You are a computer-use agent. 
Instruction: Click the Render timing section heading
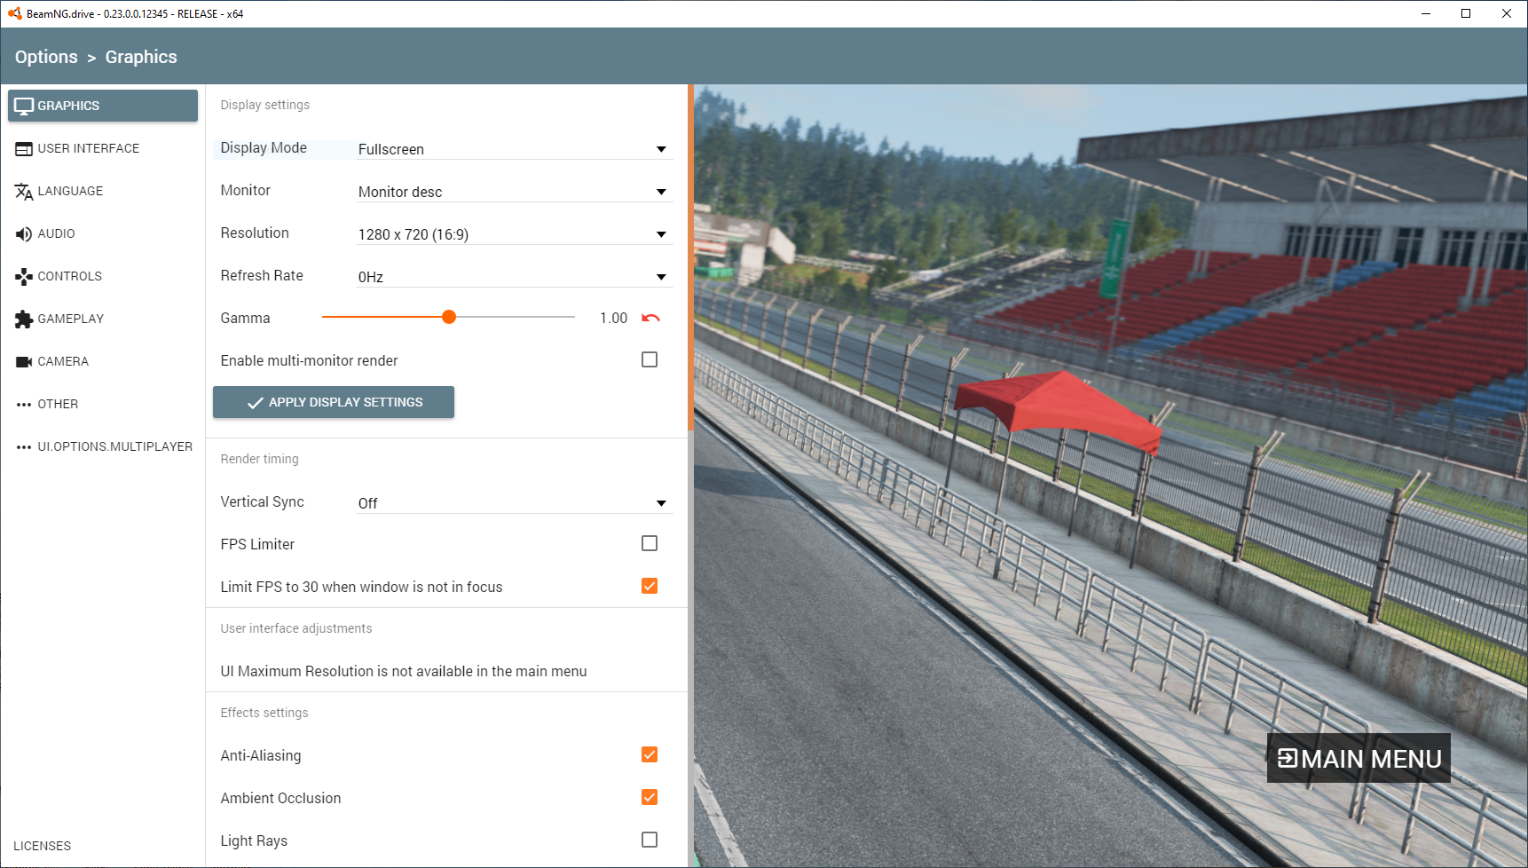coord(260,459)
